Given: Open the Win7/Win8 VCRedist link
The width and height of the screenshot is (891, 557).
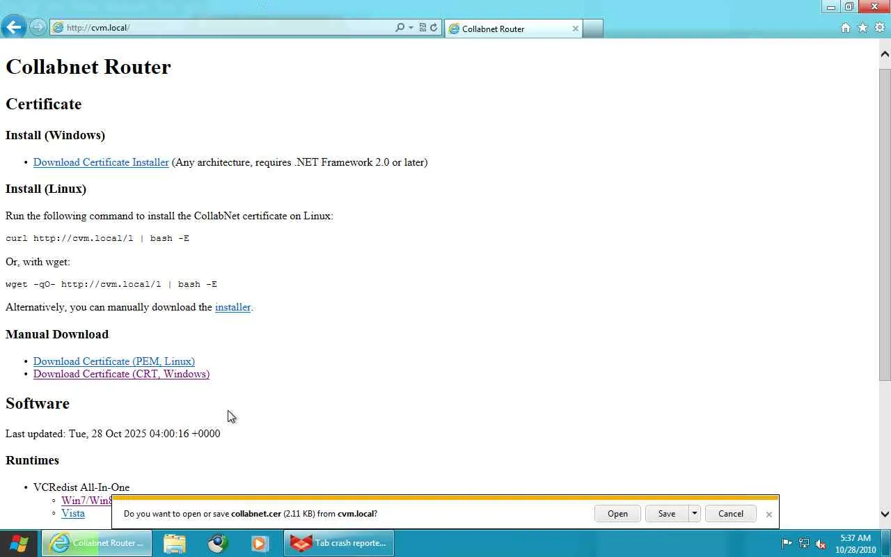Looking at the screenshot, I should click(x=86, y=500).
